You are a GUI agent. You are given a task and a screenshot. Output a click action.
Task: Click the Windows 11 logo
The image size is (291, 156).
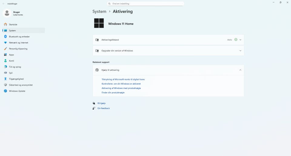(99, 23)
